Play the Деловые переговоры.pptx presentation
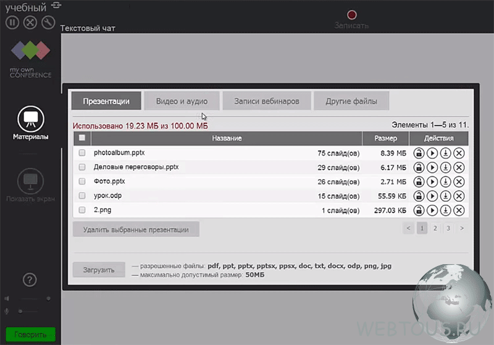 [x=432, y=167]
